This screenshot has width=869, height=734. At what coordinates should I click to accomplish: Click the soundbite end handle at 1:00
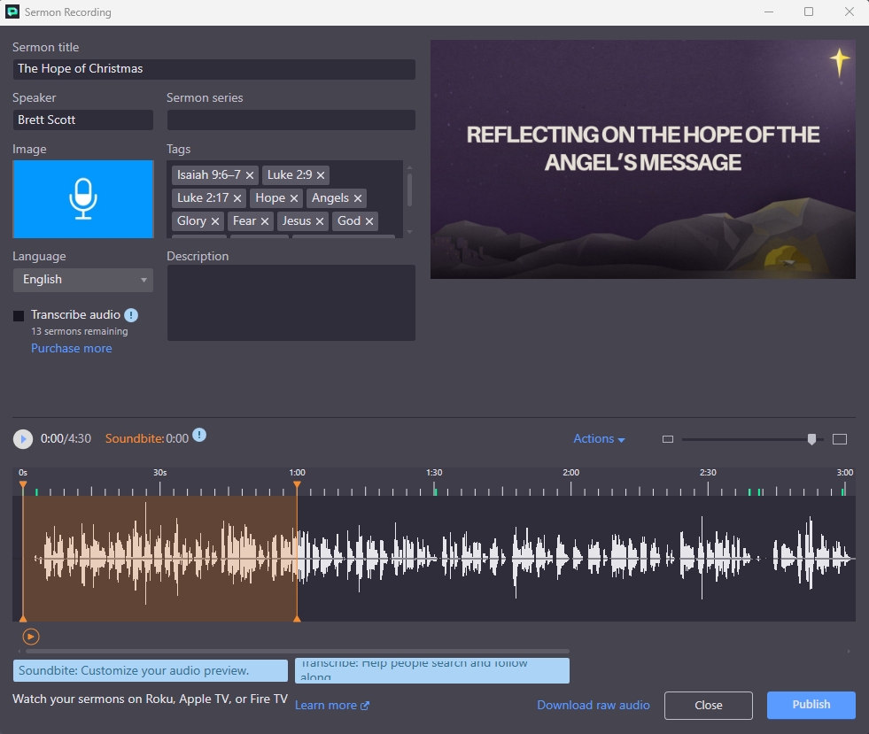297,485
